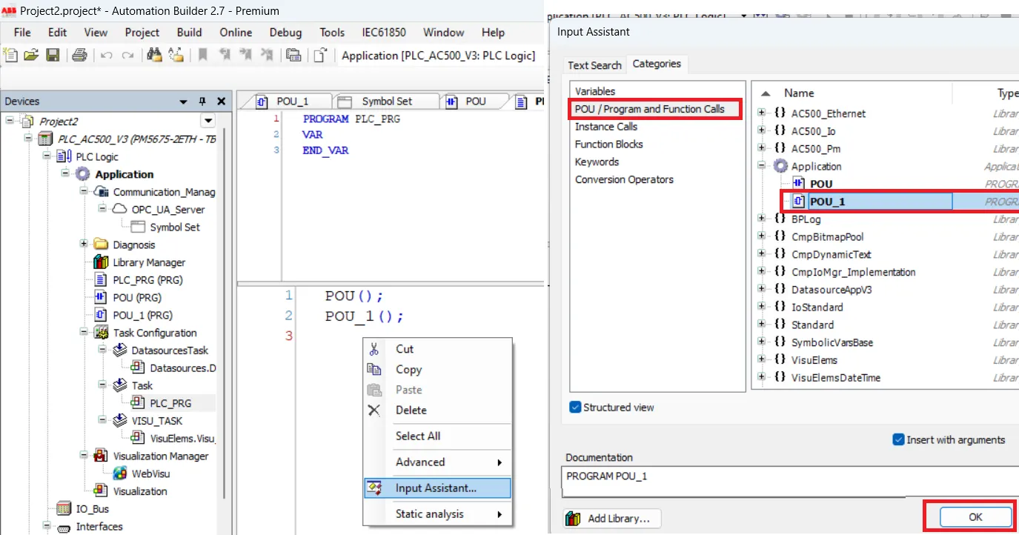Toggle Insert with arguments checkbox
The height and width of the screenshot is (535, 1019).
[x=899, y=439]
